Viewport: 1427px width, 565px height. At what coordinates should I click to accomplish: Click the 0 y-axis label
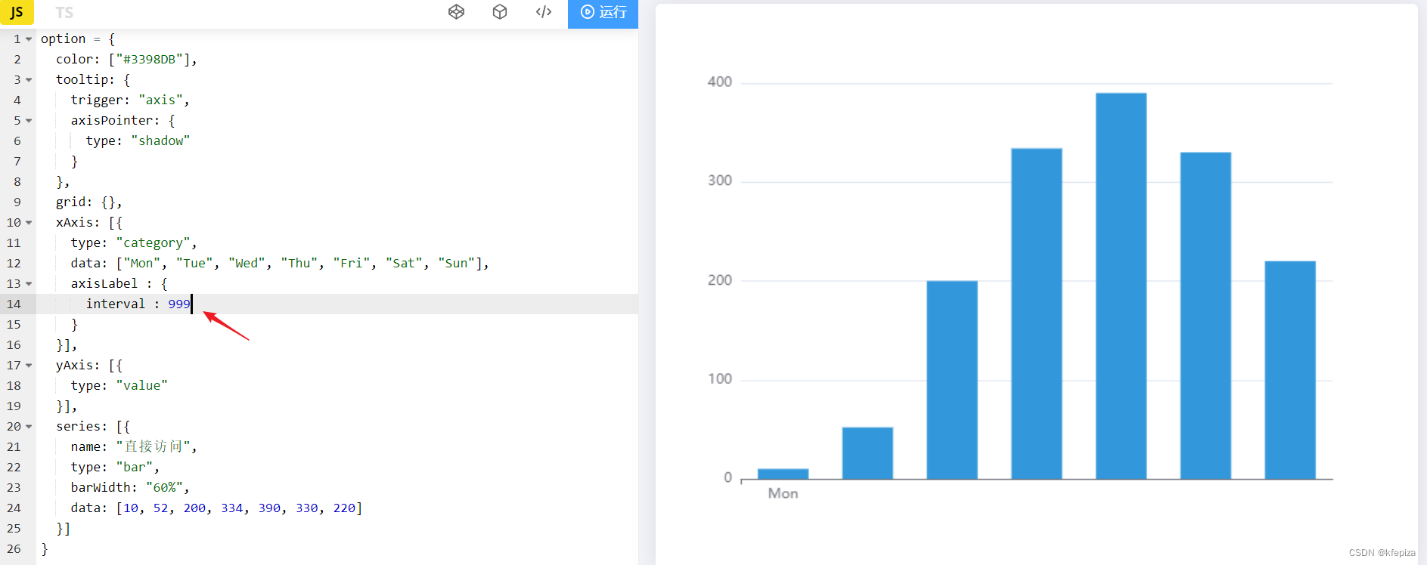[x=727, y=477]
